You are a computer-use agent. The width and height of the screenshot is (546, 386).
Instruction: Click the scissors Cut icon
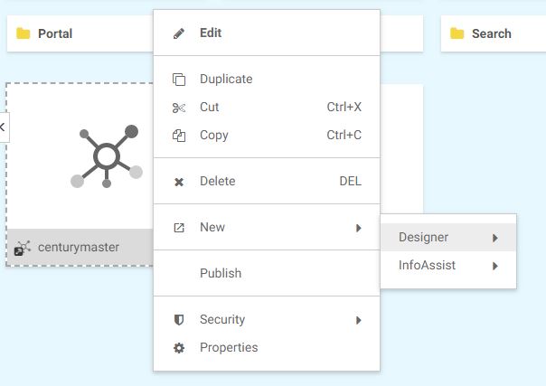click(x=179, y=108)
